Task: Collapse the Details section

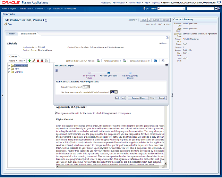Action: point(8,43)
